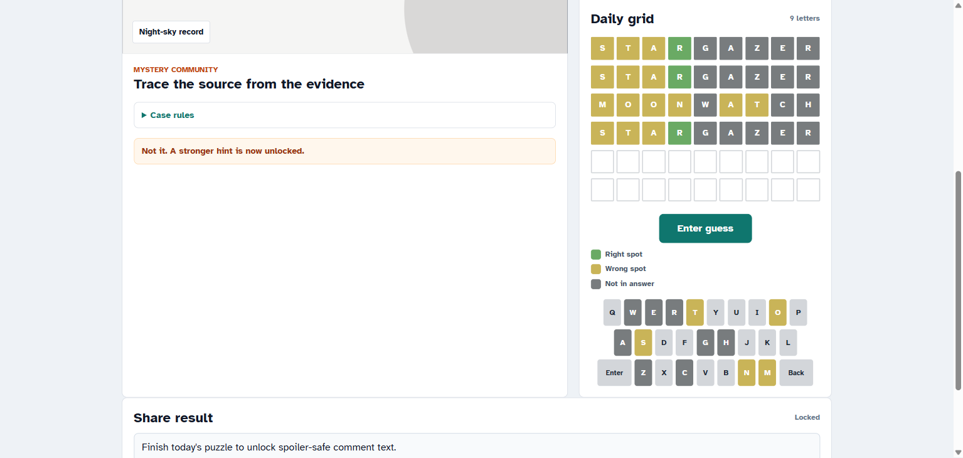Click the yellow Wrong spot legend swatch
Viewport: 963px width, 458px height.
coord(596,269)
